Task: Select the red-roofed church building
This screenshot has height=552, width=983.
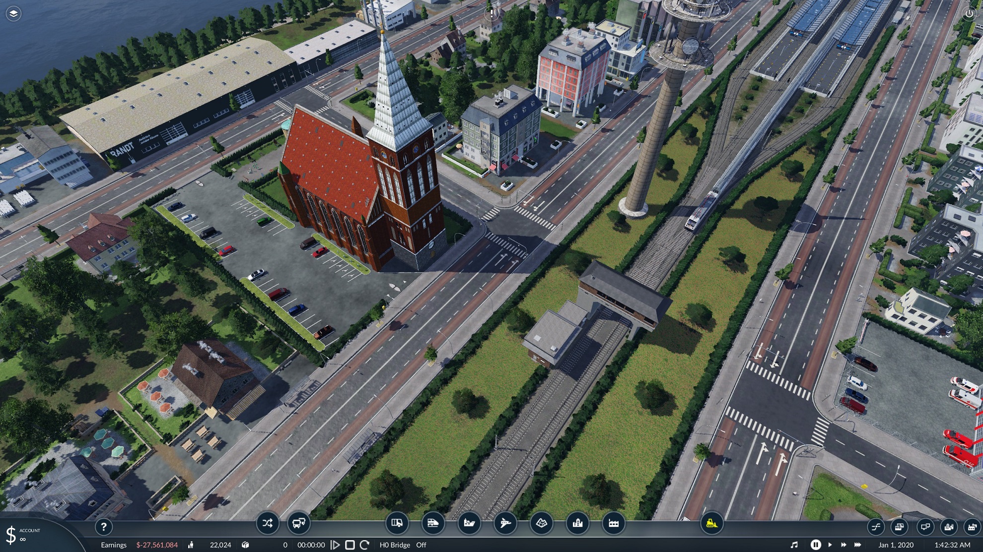Action: click(x=361, y=184)
